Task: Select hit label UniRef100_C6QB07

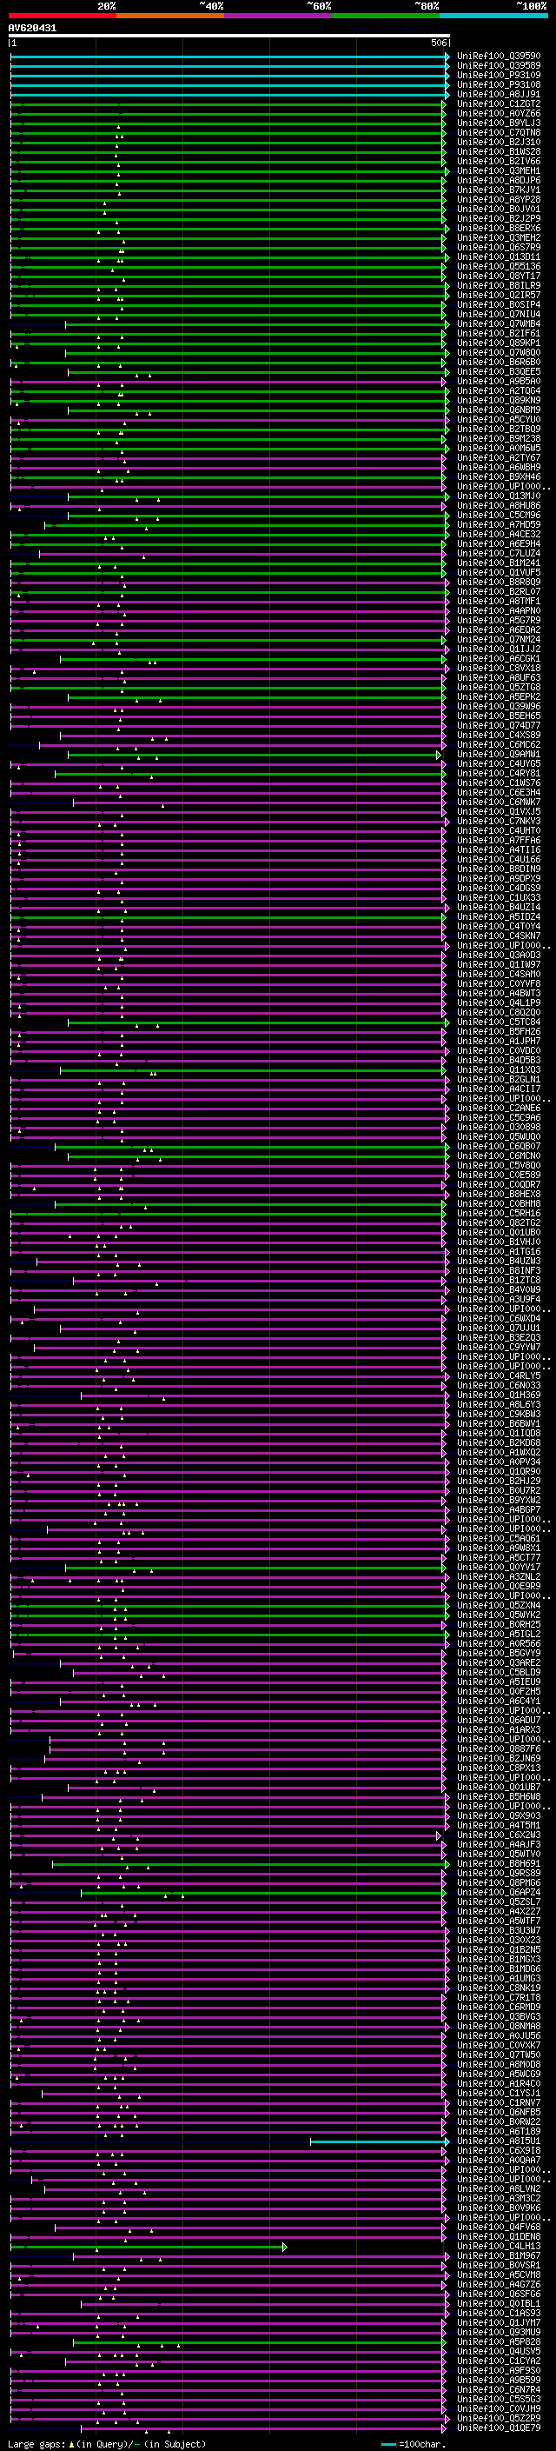Action: [x=499, y=1146]
